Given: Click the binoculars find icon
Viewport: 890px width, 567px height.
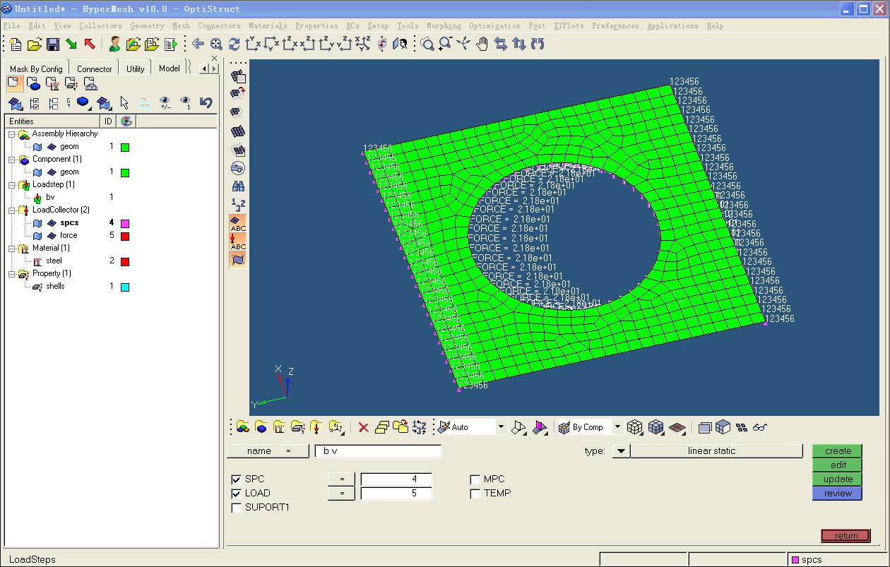Looking at the screenshot, I should 238,186.
